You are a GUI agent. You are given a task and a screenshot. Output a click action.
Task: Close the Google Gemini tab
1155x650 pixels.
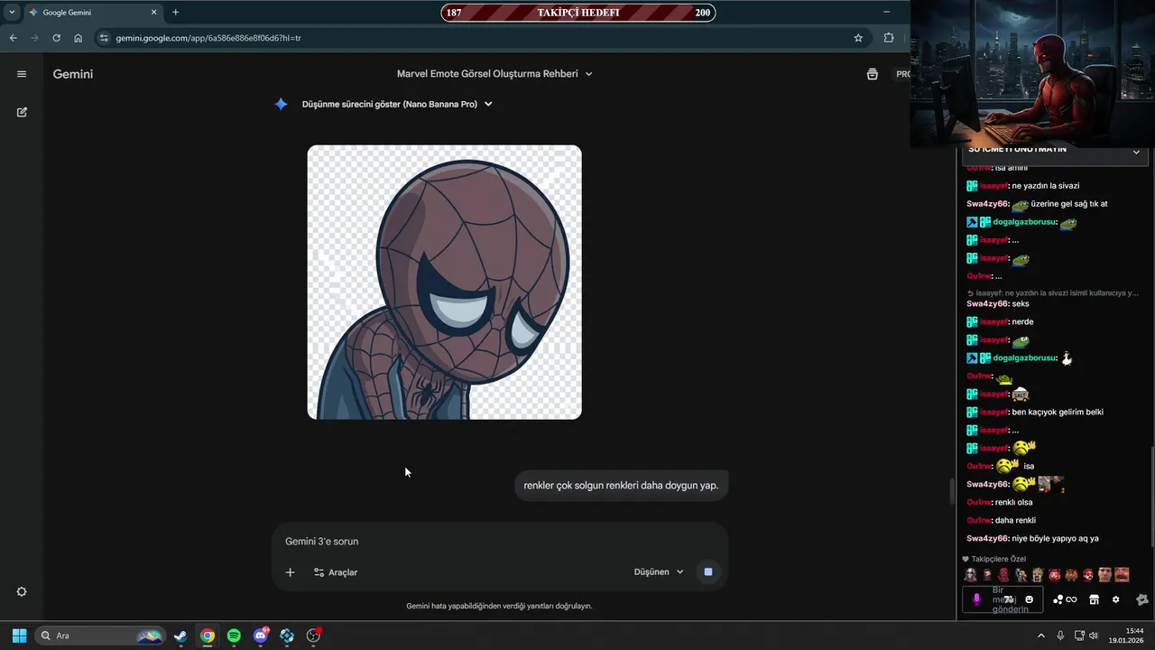click(x=153, y=13)
